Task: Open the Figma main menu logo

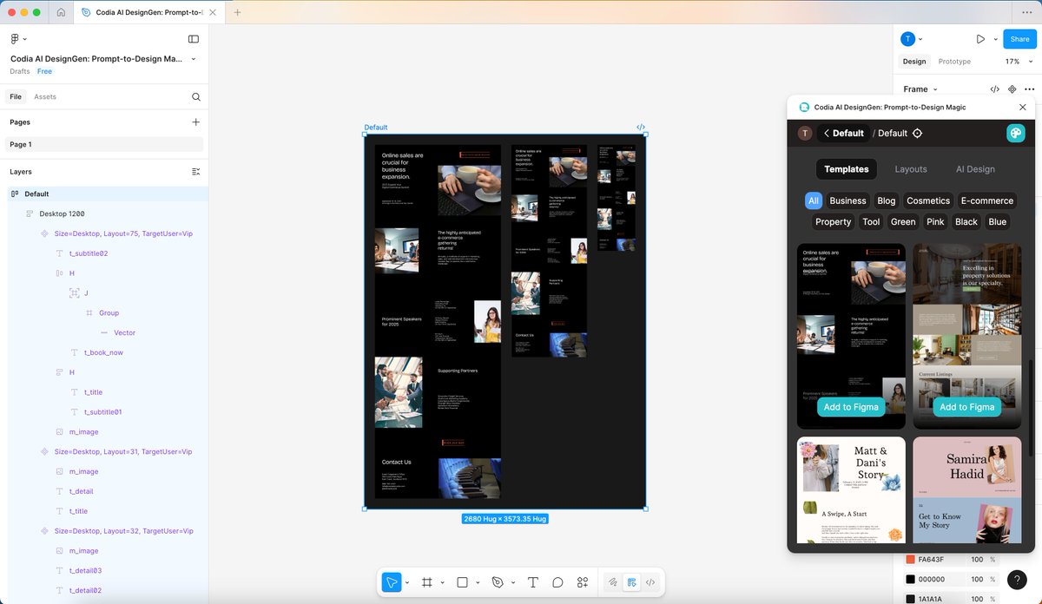Action: [15, 39]
